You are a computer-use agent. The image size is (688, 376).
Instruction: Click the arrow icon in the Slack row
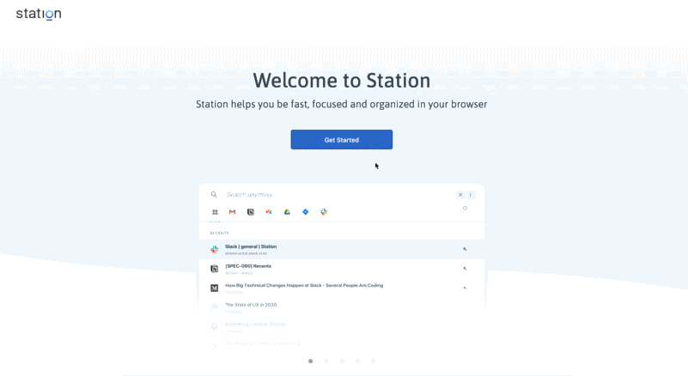465,249
